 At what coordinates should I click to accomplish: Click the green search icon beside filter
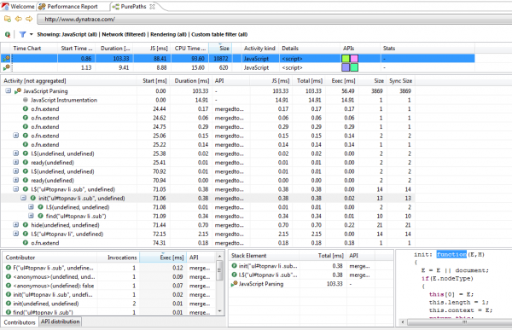point(8,34)
